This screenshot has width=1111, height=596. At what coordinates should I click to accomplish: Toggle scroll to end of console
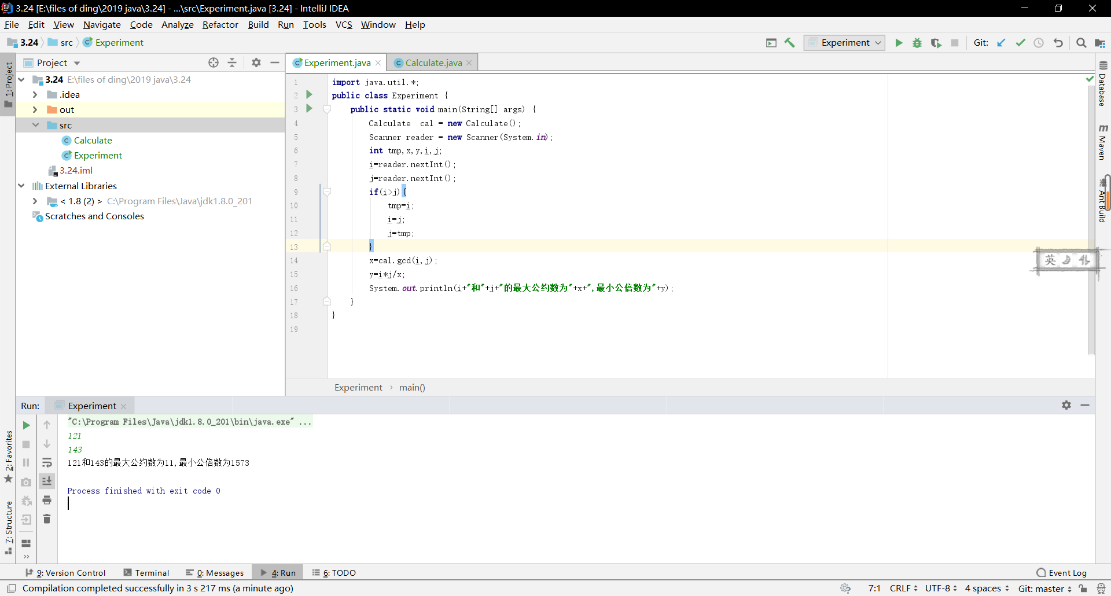(x=47, y=481)
